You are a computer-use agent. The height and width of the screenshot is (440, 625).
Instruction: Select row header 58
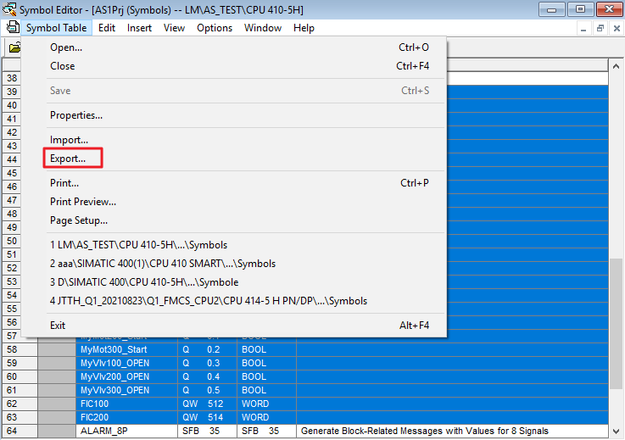click(x=20, y=349)
